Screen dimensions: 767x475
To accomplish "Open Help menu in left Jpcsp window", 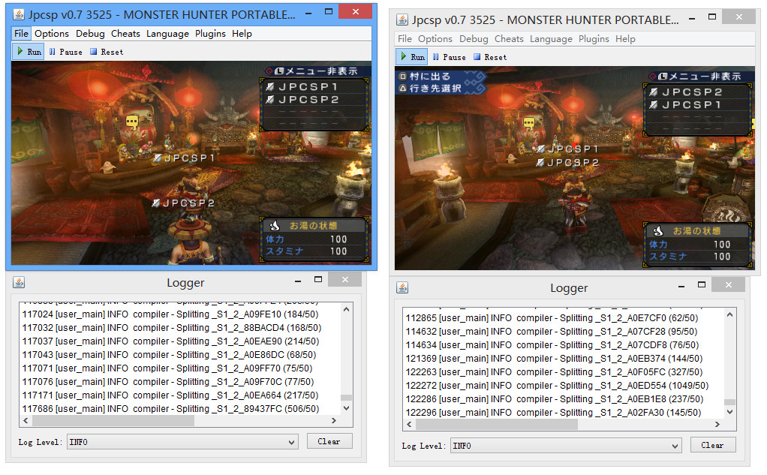I will point(242,34).
